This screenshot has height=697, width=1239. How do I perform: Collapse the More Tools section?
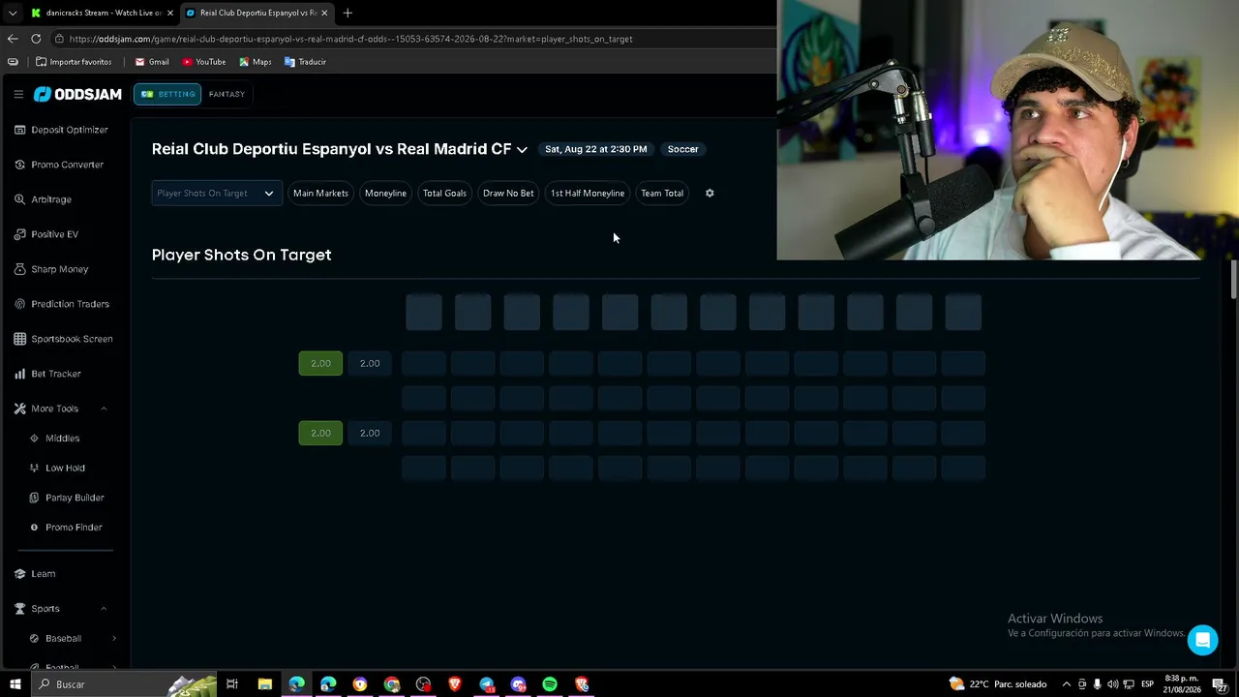tap(104, 409)
